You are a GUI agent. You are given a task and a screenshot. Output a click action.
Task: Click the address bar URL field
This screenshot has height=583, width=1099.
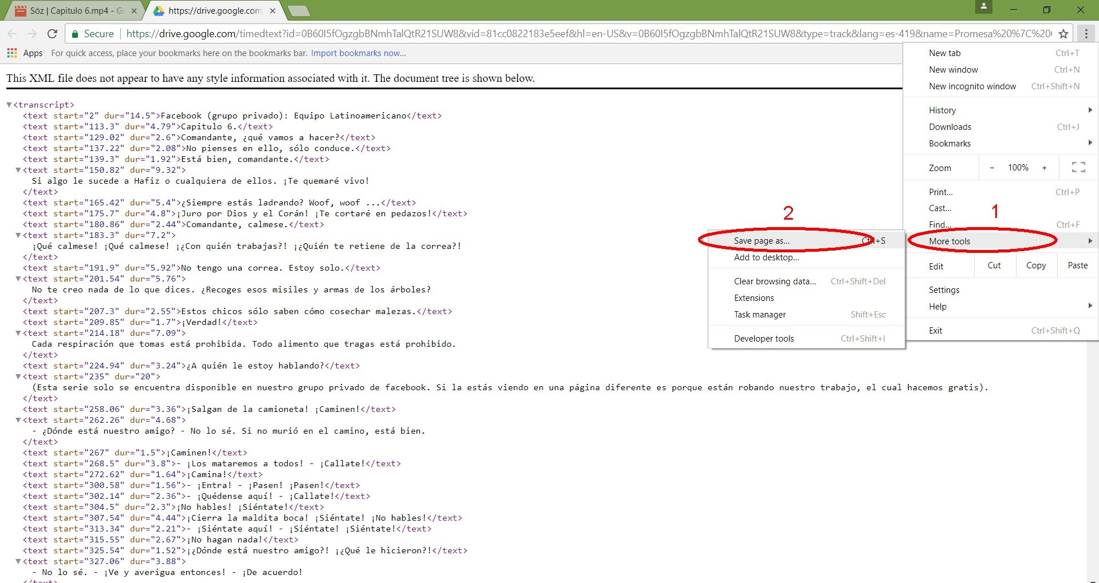pos(588,34)
